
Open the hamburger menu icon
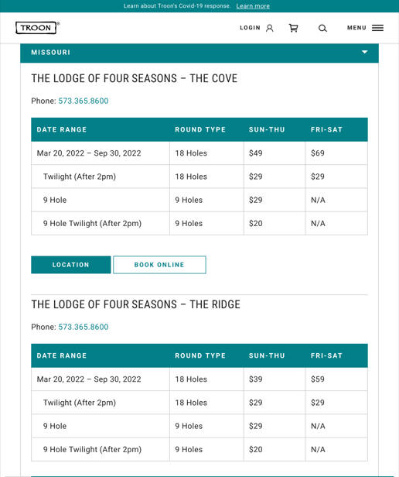[377, 28]
